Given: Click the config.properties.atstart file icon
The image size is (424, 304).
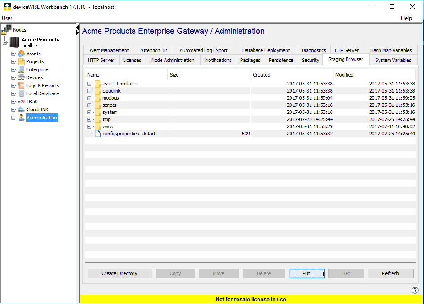Looking at the screenshot, I should (x=97, y=134).
